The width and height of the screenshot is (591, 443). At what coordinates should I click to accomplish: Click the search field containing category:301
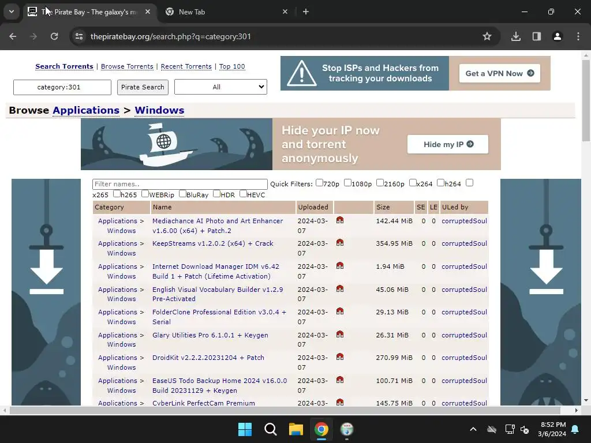[62, 87]
